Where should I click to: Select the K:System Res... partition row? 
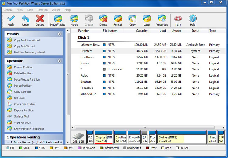(148, 45)
